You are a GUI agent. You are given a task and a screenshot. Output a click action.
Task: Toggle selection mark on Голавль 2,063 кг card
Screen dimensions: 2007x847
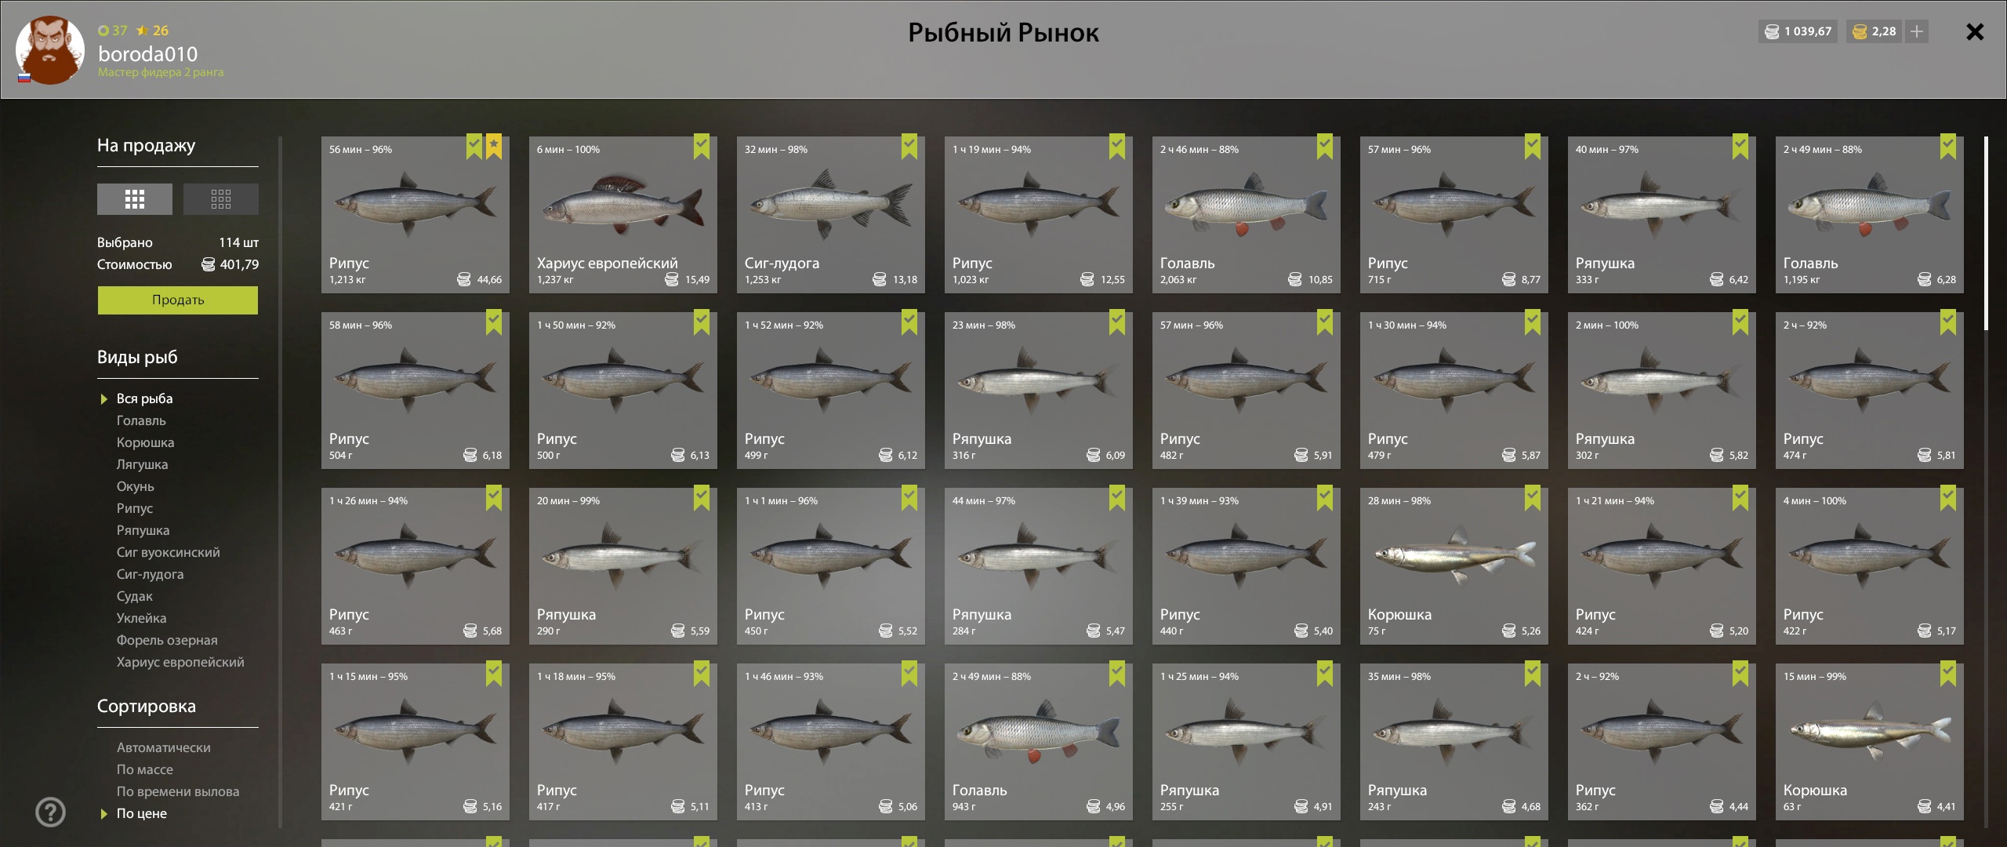click(1325, 146)
